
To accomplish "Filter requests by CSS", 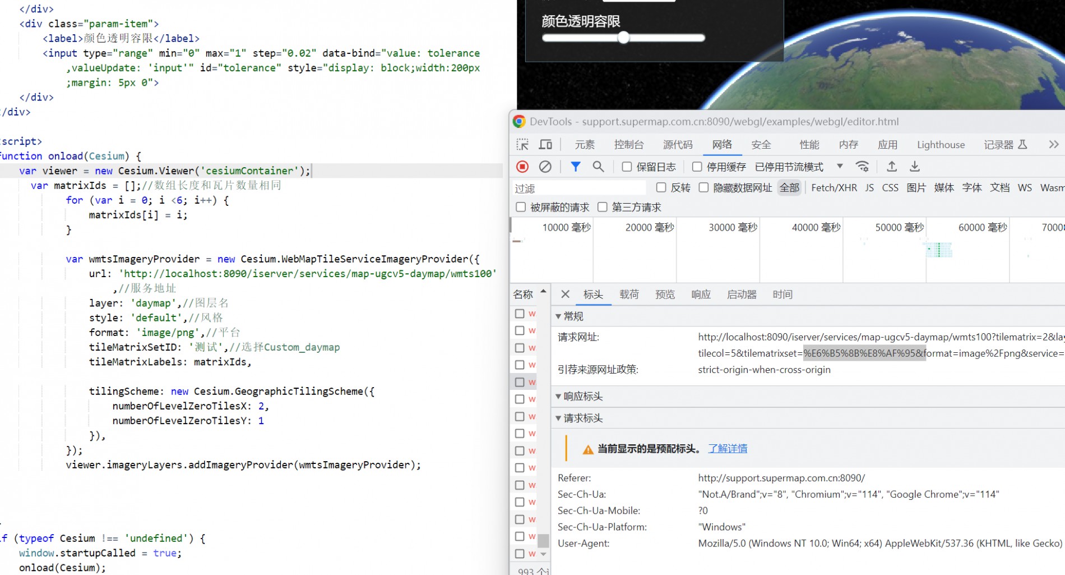I will click(x=890, y=187).
